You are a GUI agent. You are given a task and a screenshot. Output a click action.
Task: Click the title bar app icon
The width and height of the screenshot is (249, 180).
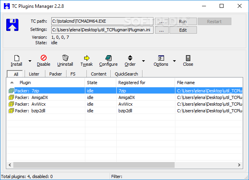(7, 6)
